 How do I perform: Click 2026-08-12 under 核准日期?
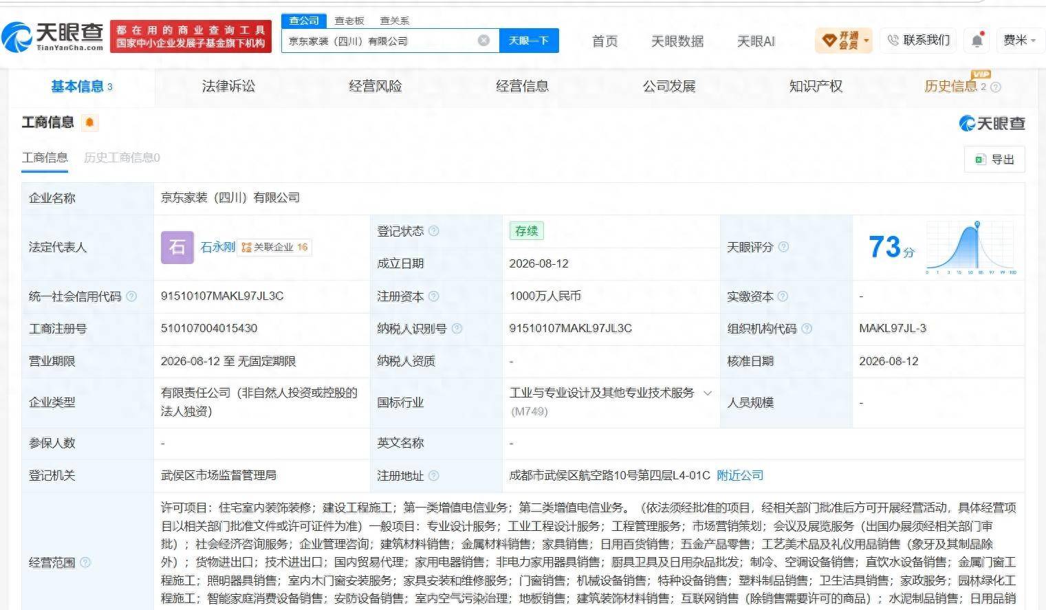click(x=889, y=361)
